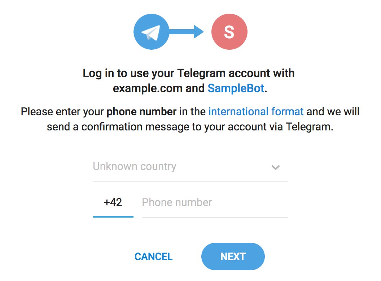Click the blue underline beneath the country code
Screen dimensions: 381x281
[x=113, y=217]
